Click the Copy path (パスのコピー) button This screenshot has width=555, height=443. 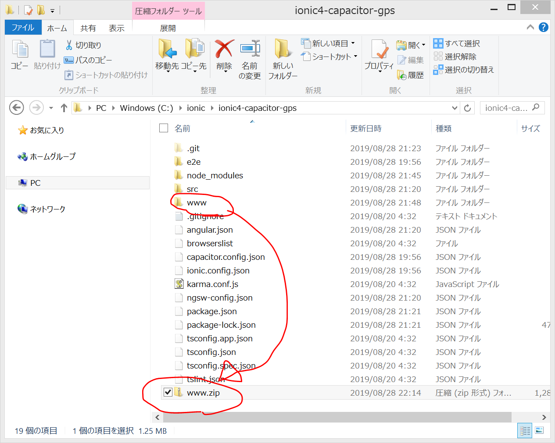(x=88, y=60)
